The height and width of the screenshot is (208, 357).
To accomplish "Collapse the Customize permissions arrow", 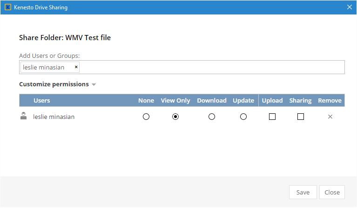I will click(x=94, y=84).
